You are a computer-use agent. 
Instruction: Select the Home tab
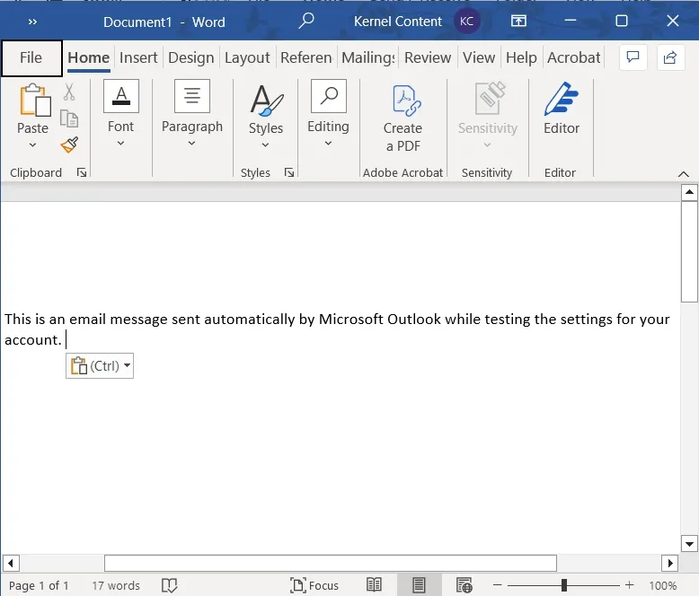point(89,58)
